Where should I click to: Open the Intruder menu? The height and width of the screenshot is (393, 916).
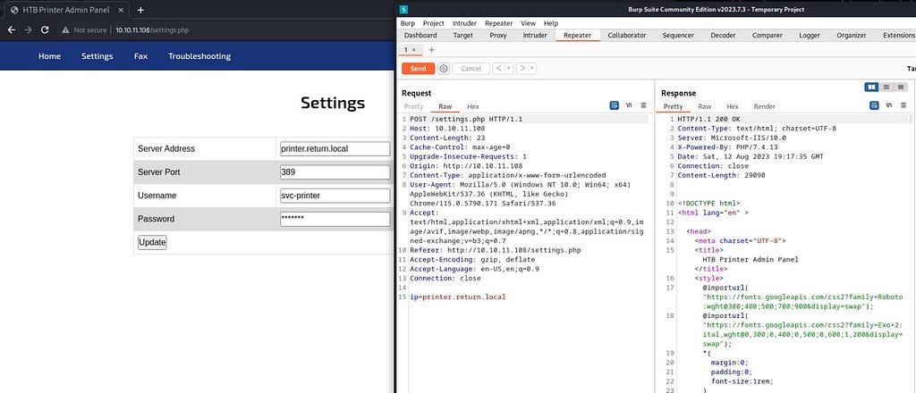[x=464, y=23]
